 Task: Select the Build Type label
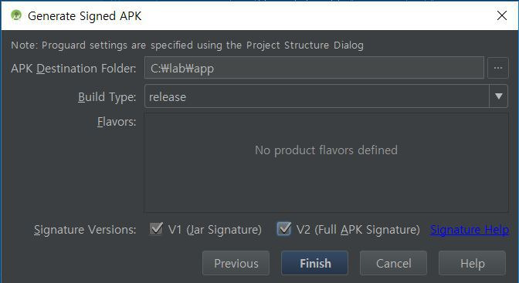point(107,97)
